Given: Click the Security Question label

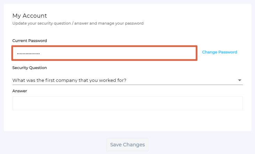Looking at the screenshot, I should click(x=30, y=68).
